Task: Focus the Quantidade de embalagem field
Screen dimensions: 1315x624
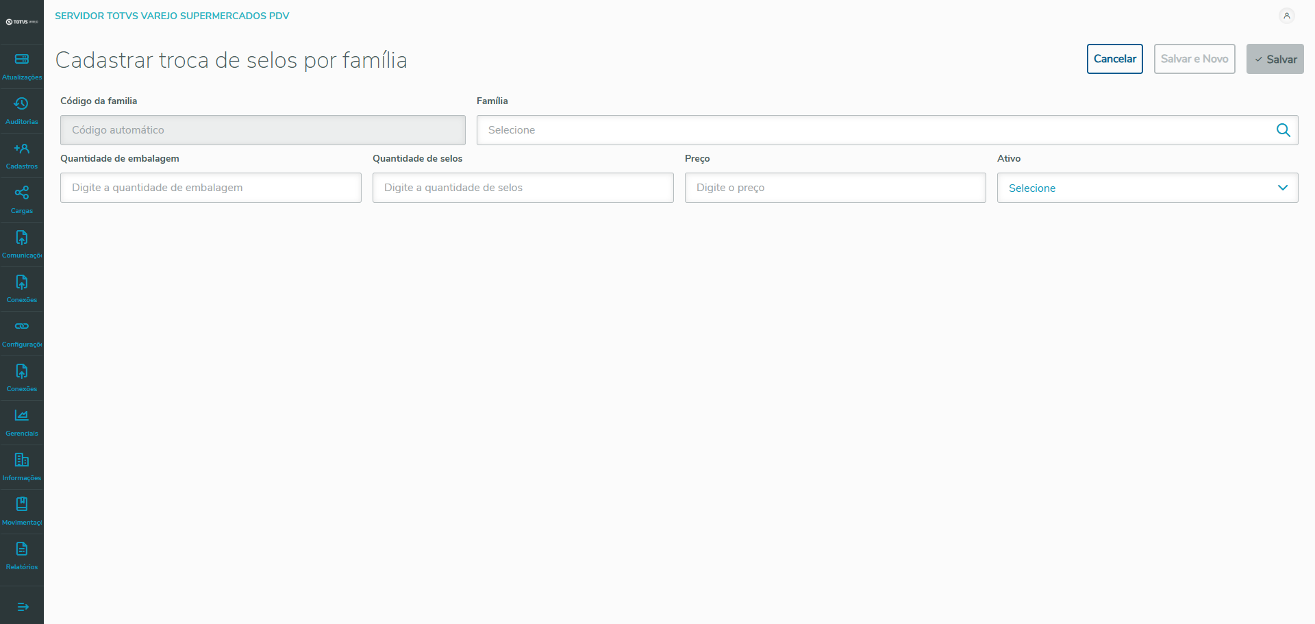Action: click(210, 188)
